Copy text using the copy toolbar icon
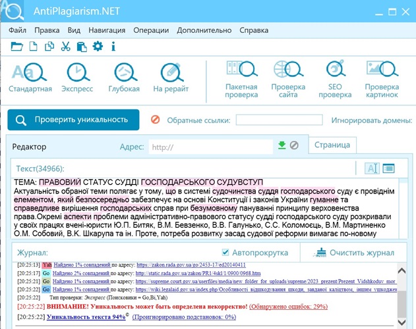This screenshot has width=416, height=329. pyautogui.click(x=49, y=47)
